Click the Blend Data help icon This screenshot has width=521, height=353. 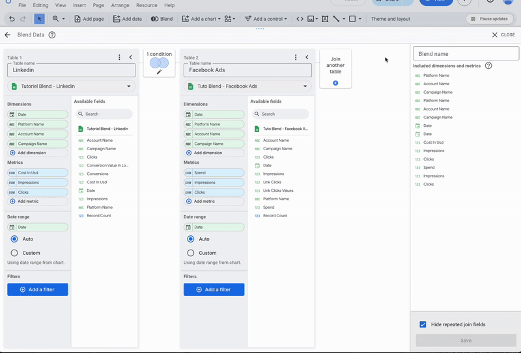pos(52,35)
